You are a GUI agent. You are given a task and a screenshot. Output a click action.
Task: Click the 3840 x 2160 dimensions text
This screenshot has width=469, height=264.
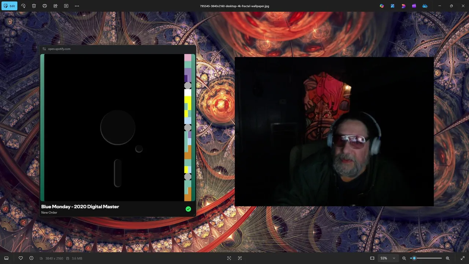[x=54, y=258]
